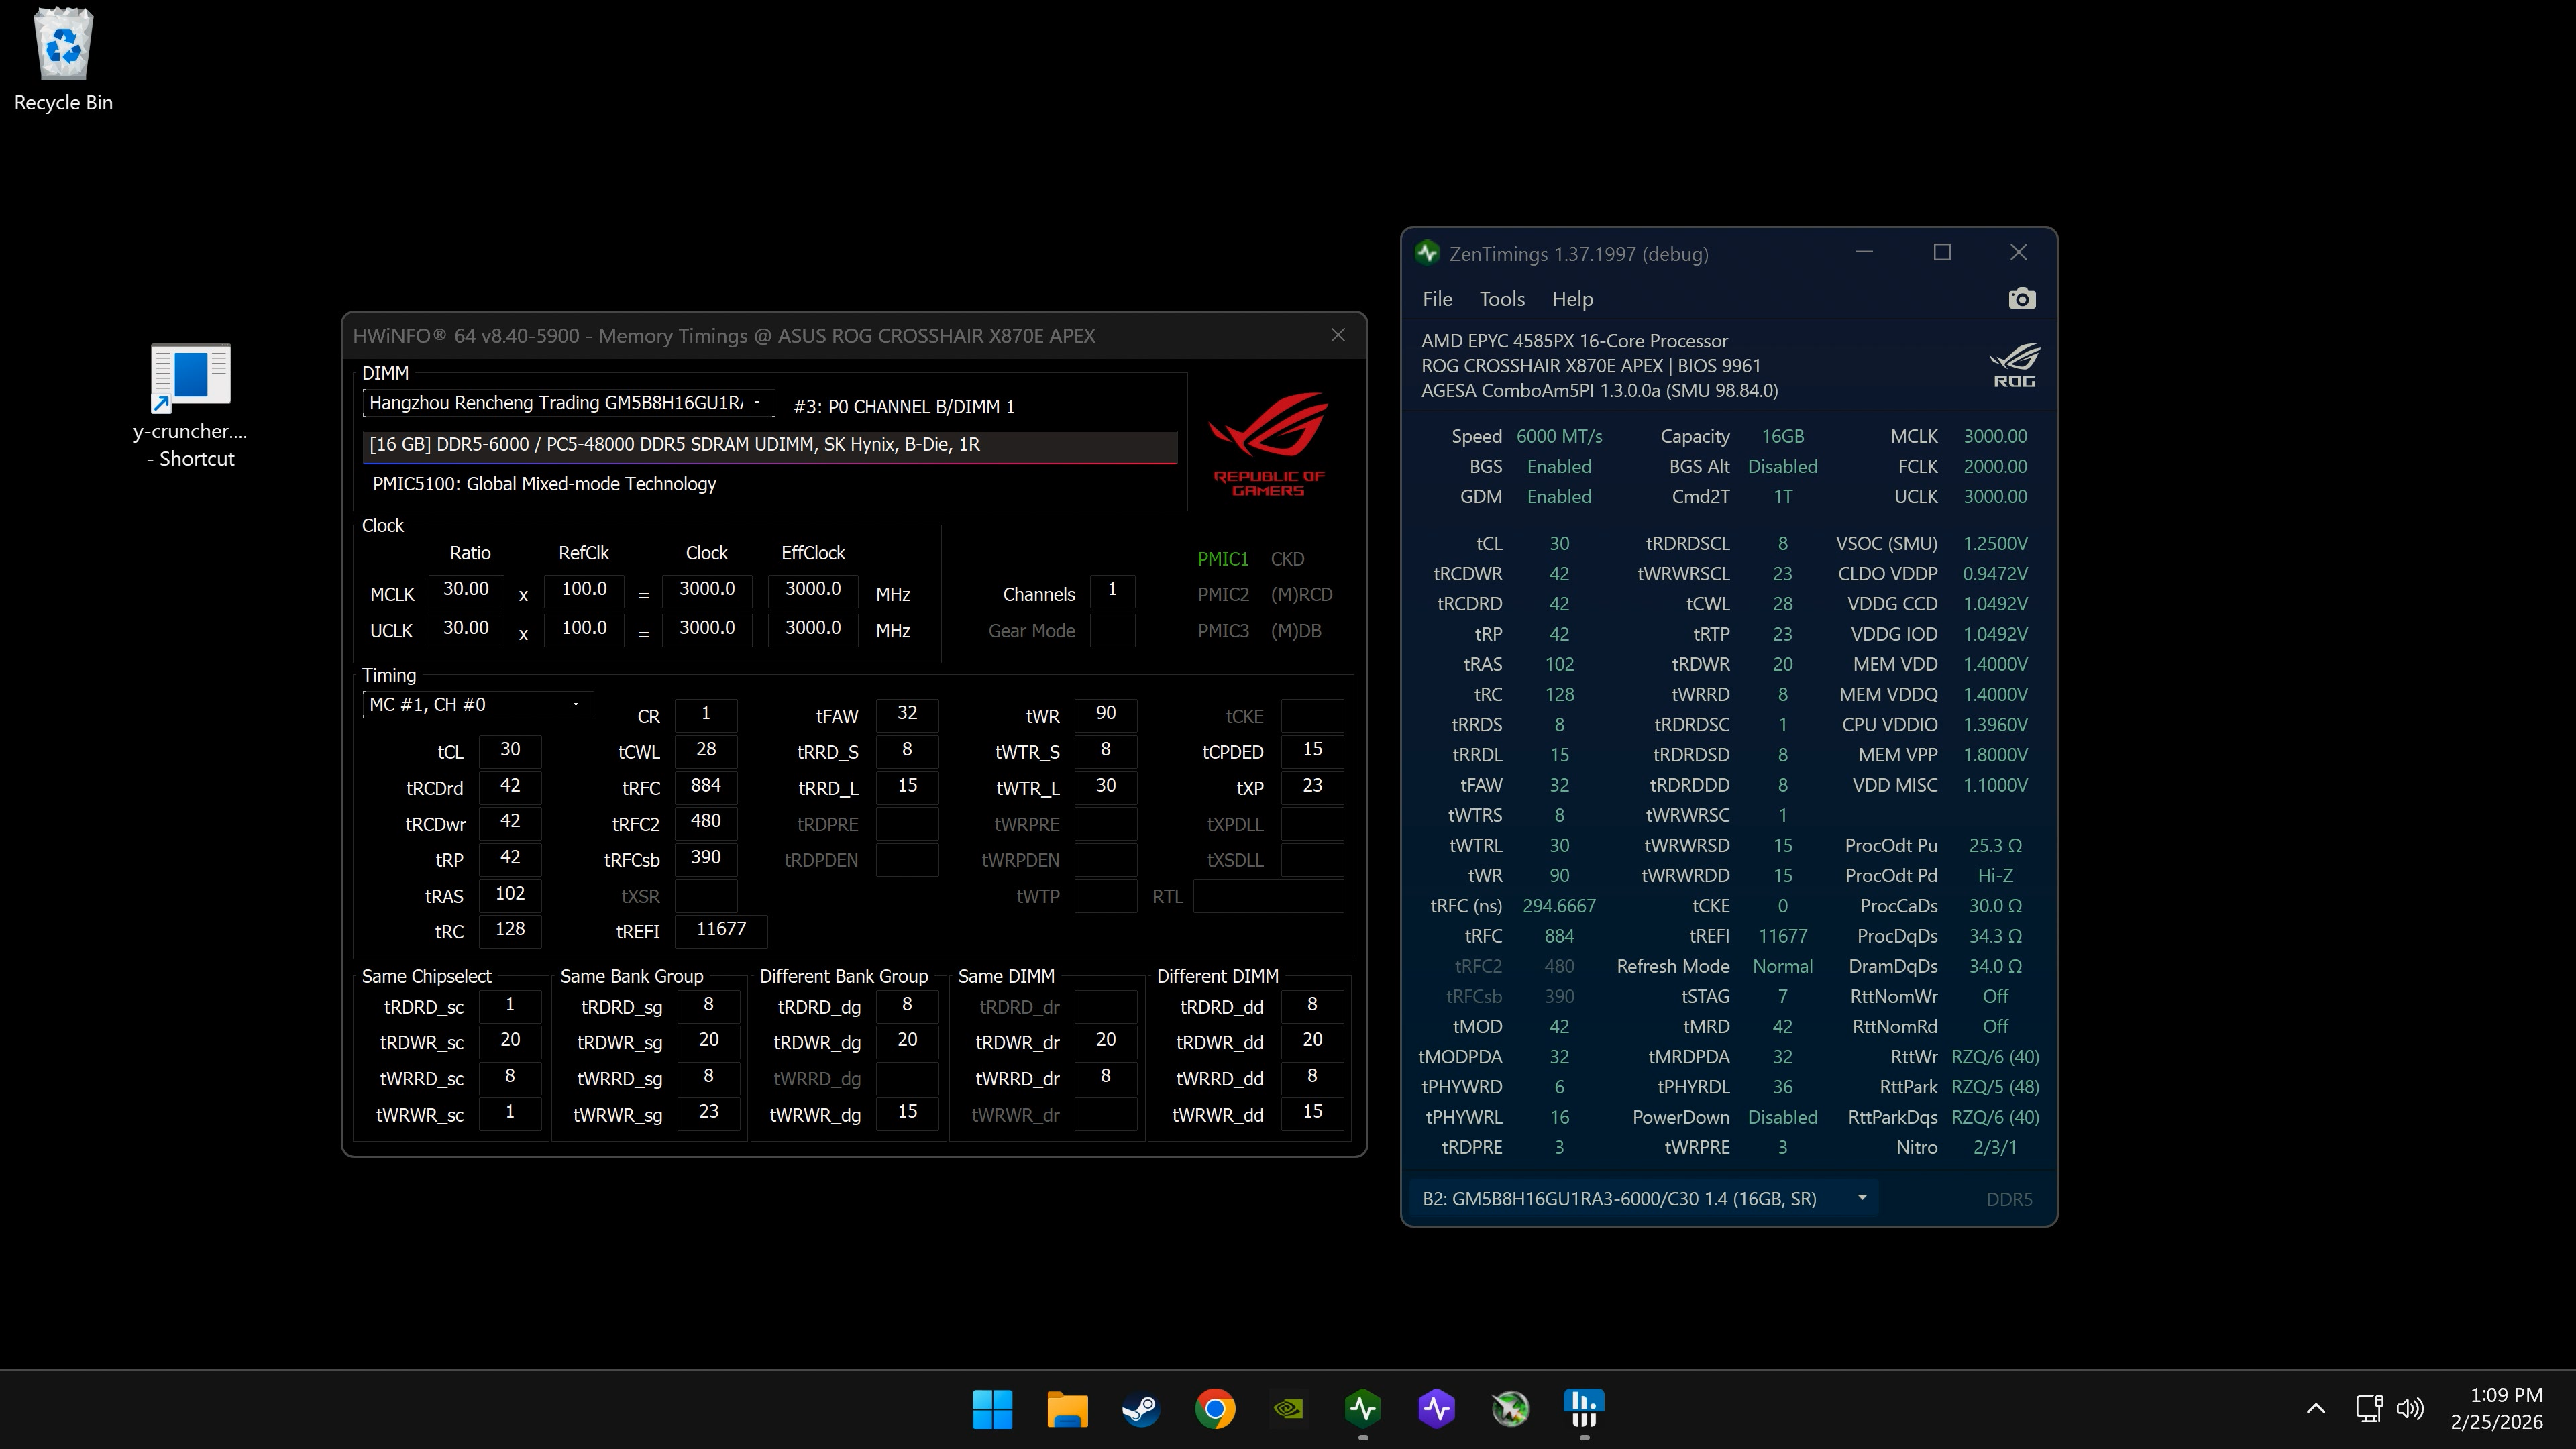Viewport: 2576px width, 1449px height.
Task: Click the Nitro '2/3/1' value
Action: [1995, 1148]
